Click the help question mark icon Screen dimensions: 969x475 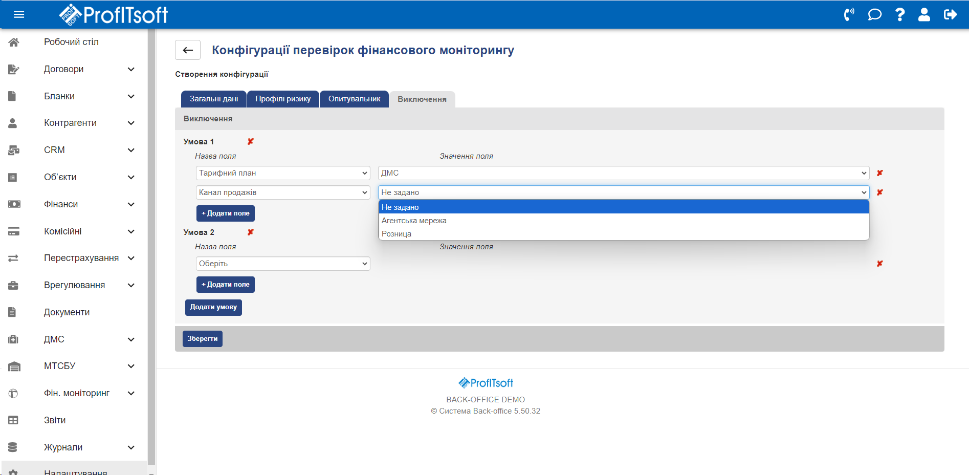click(x=899, y=14)
